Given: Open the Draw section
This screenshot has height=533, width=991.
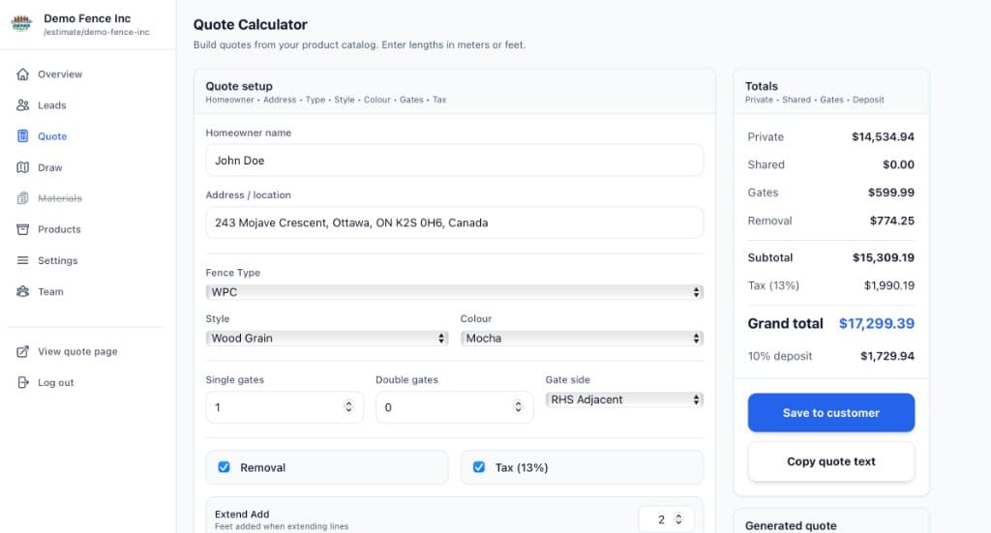Looking at the screenshot, I should (50, 167).
